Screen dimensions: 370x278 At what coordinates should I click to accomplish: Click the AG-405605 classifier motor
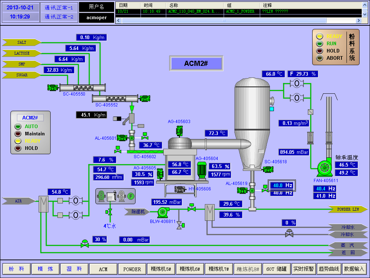click(x=160, y=173)
